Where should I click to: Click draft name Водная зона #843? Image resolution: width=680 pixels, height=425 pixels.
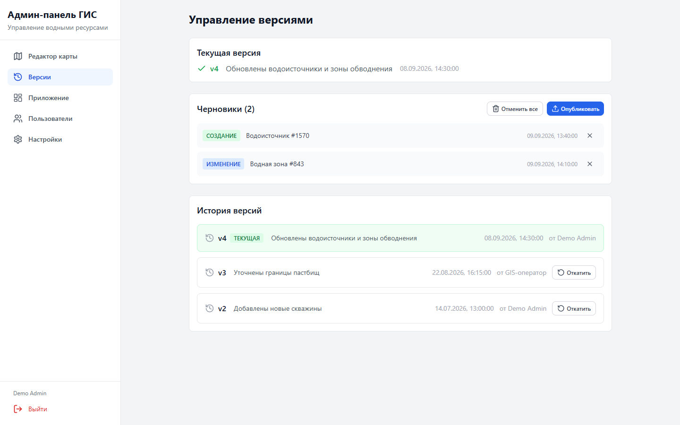click(x=277, y=164)
